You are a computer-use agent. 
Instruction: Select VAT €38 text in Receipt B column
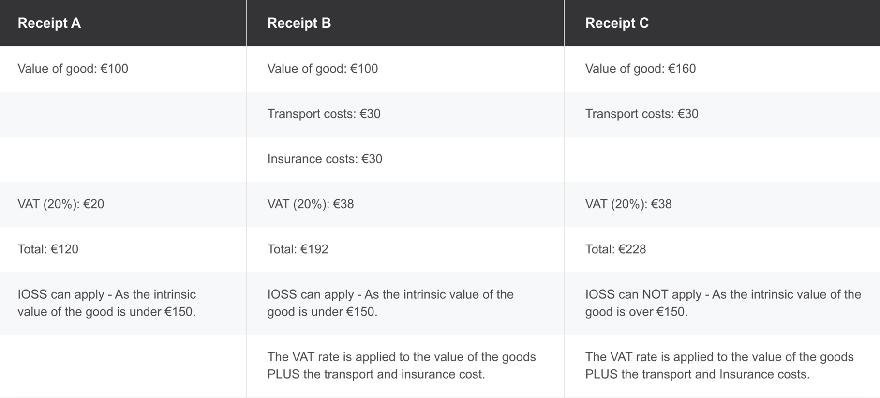310,204
